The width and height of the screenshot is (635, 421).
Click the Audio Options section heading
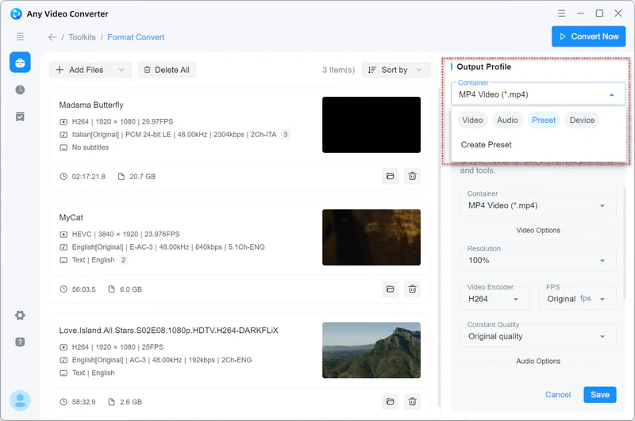click(x=538, y=362)
